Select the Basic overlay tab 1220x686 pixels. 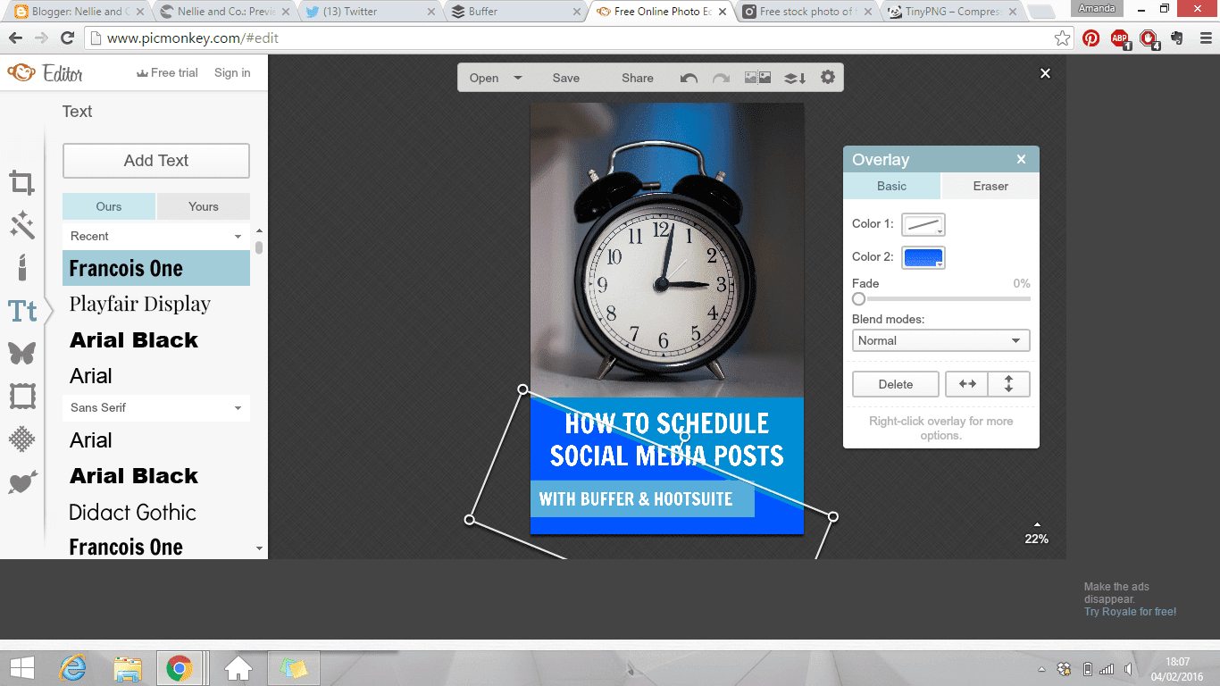tap(891, 186)
